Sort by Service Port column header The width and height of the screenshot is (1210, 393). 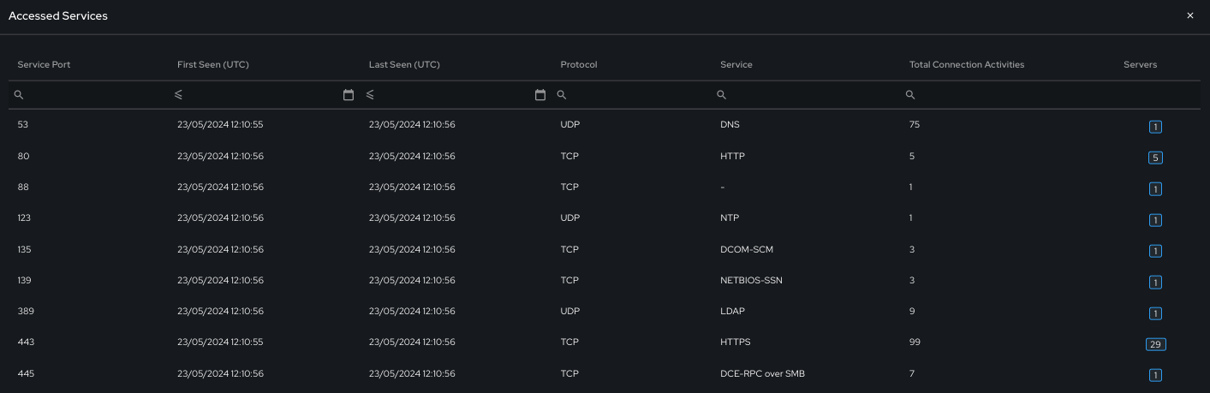(44, 65)
